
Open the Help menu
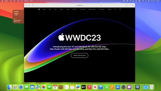[x=31, y=1]
